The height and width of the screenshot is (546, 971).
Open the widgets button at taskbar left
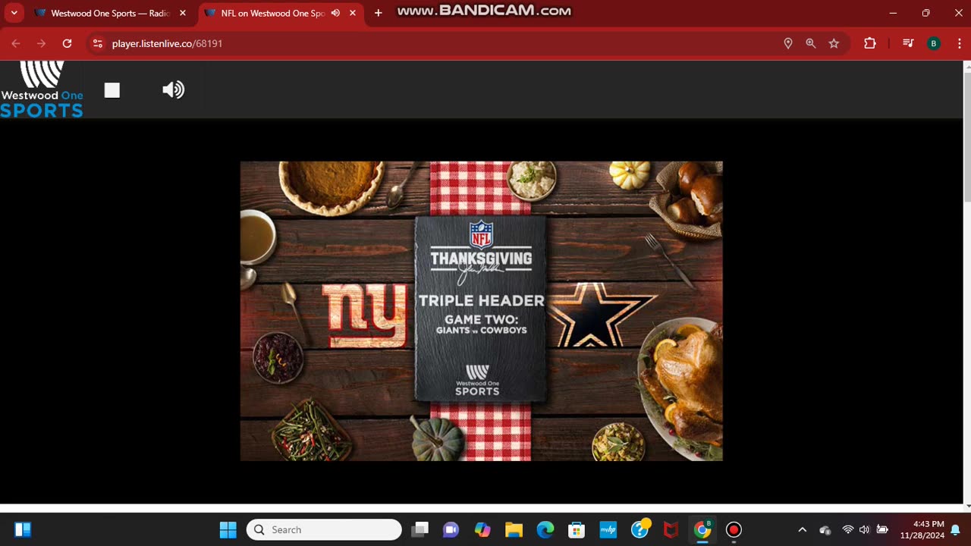pyautogui.click(x=23, y=529)
